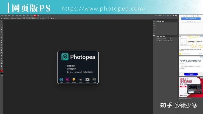Viewport: 203px width, 114px height.
Task: Select the Magic Wand selection tool
Action: (2, 30)
